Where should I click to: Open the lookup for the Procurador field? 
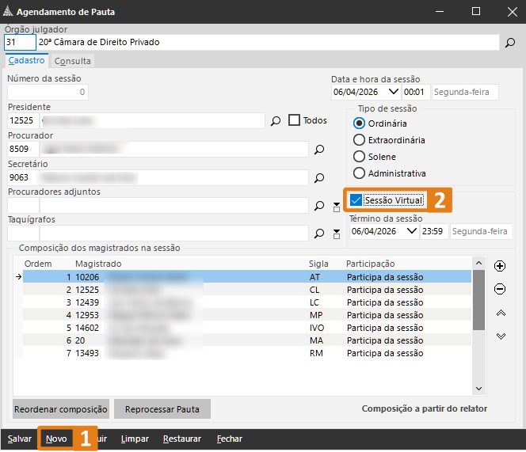click(x=319, y=150)
